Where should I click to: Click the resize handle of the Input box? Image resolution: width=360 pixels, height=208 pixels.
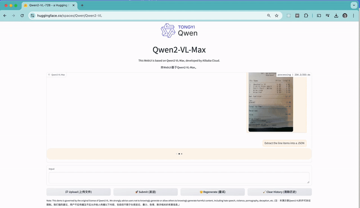click(x=308, y=182)
